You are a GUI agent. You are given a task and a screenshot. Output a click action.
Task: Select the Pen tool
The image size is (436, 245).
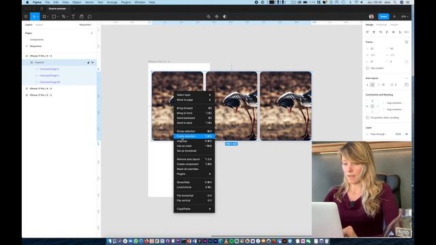pyautogui.click(x=63, y=16)
